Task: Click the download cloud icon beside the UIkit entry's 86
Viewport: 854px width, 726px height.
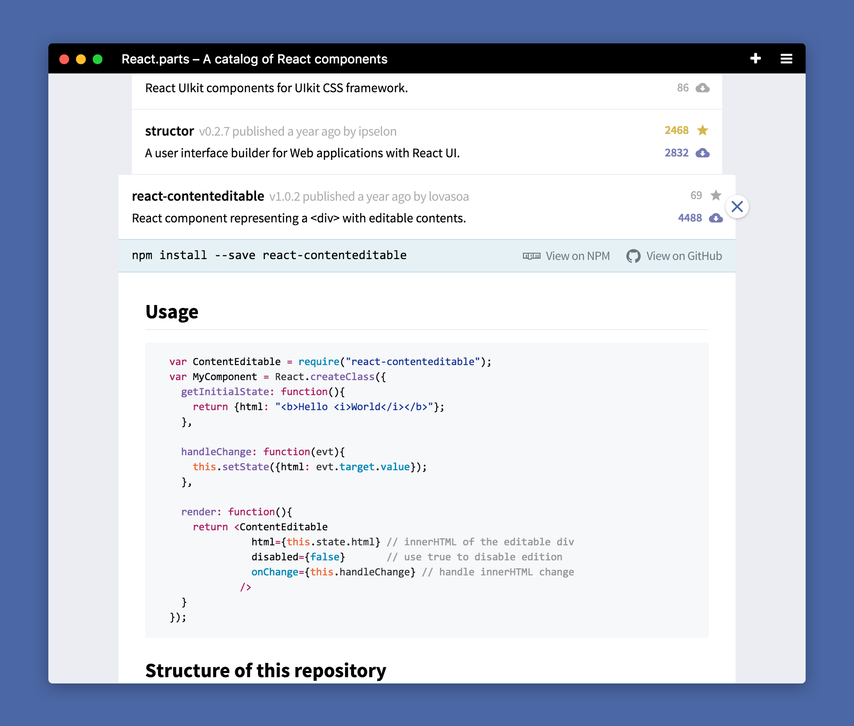Action: click(703, 88)
